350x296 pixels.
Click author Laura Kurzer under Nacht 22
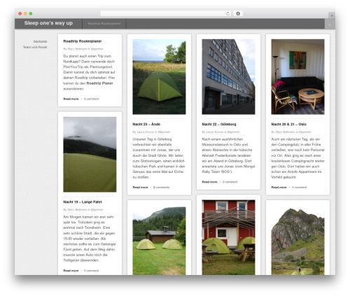(x=215, y=132)
